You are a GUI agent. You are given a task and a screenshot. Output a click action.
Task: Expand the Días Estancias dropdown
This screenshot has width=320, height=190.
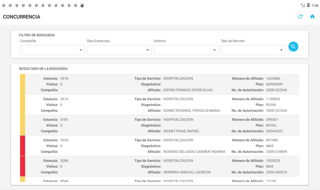pyautogui.click(x=119, y=50)
